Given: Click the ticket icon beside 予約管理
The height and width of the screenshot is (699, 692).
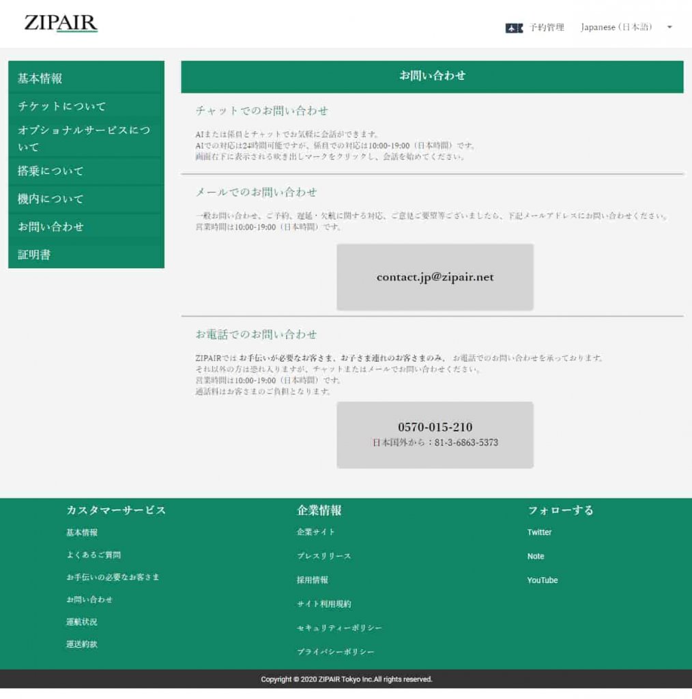Looking at the screenshot, I should click(x=514, y=28).
